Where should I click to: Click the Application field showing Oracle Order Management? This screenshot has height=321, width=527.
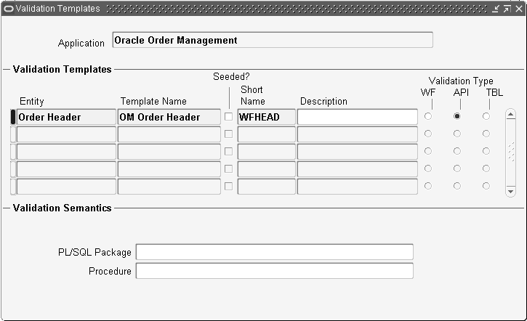273,40
